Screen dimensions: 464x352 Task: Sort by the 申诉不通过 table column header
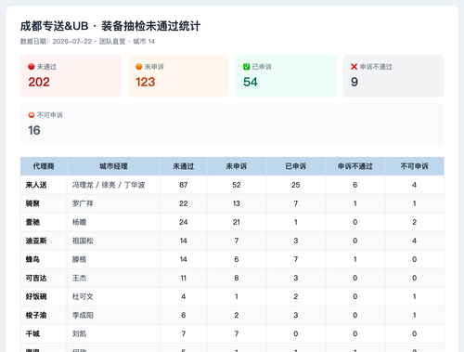(x=355, y=166)
